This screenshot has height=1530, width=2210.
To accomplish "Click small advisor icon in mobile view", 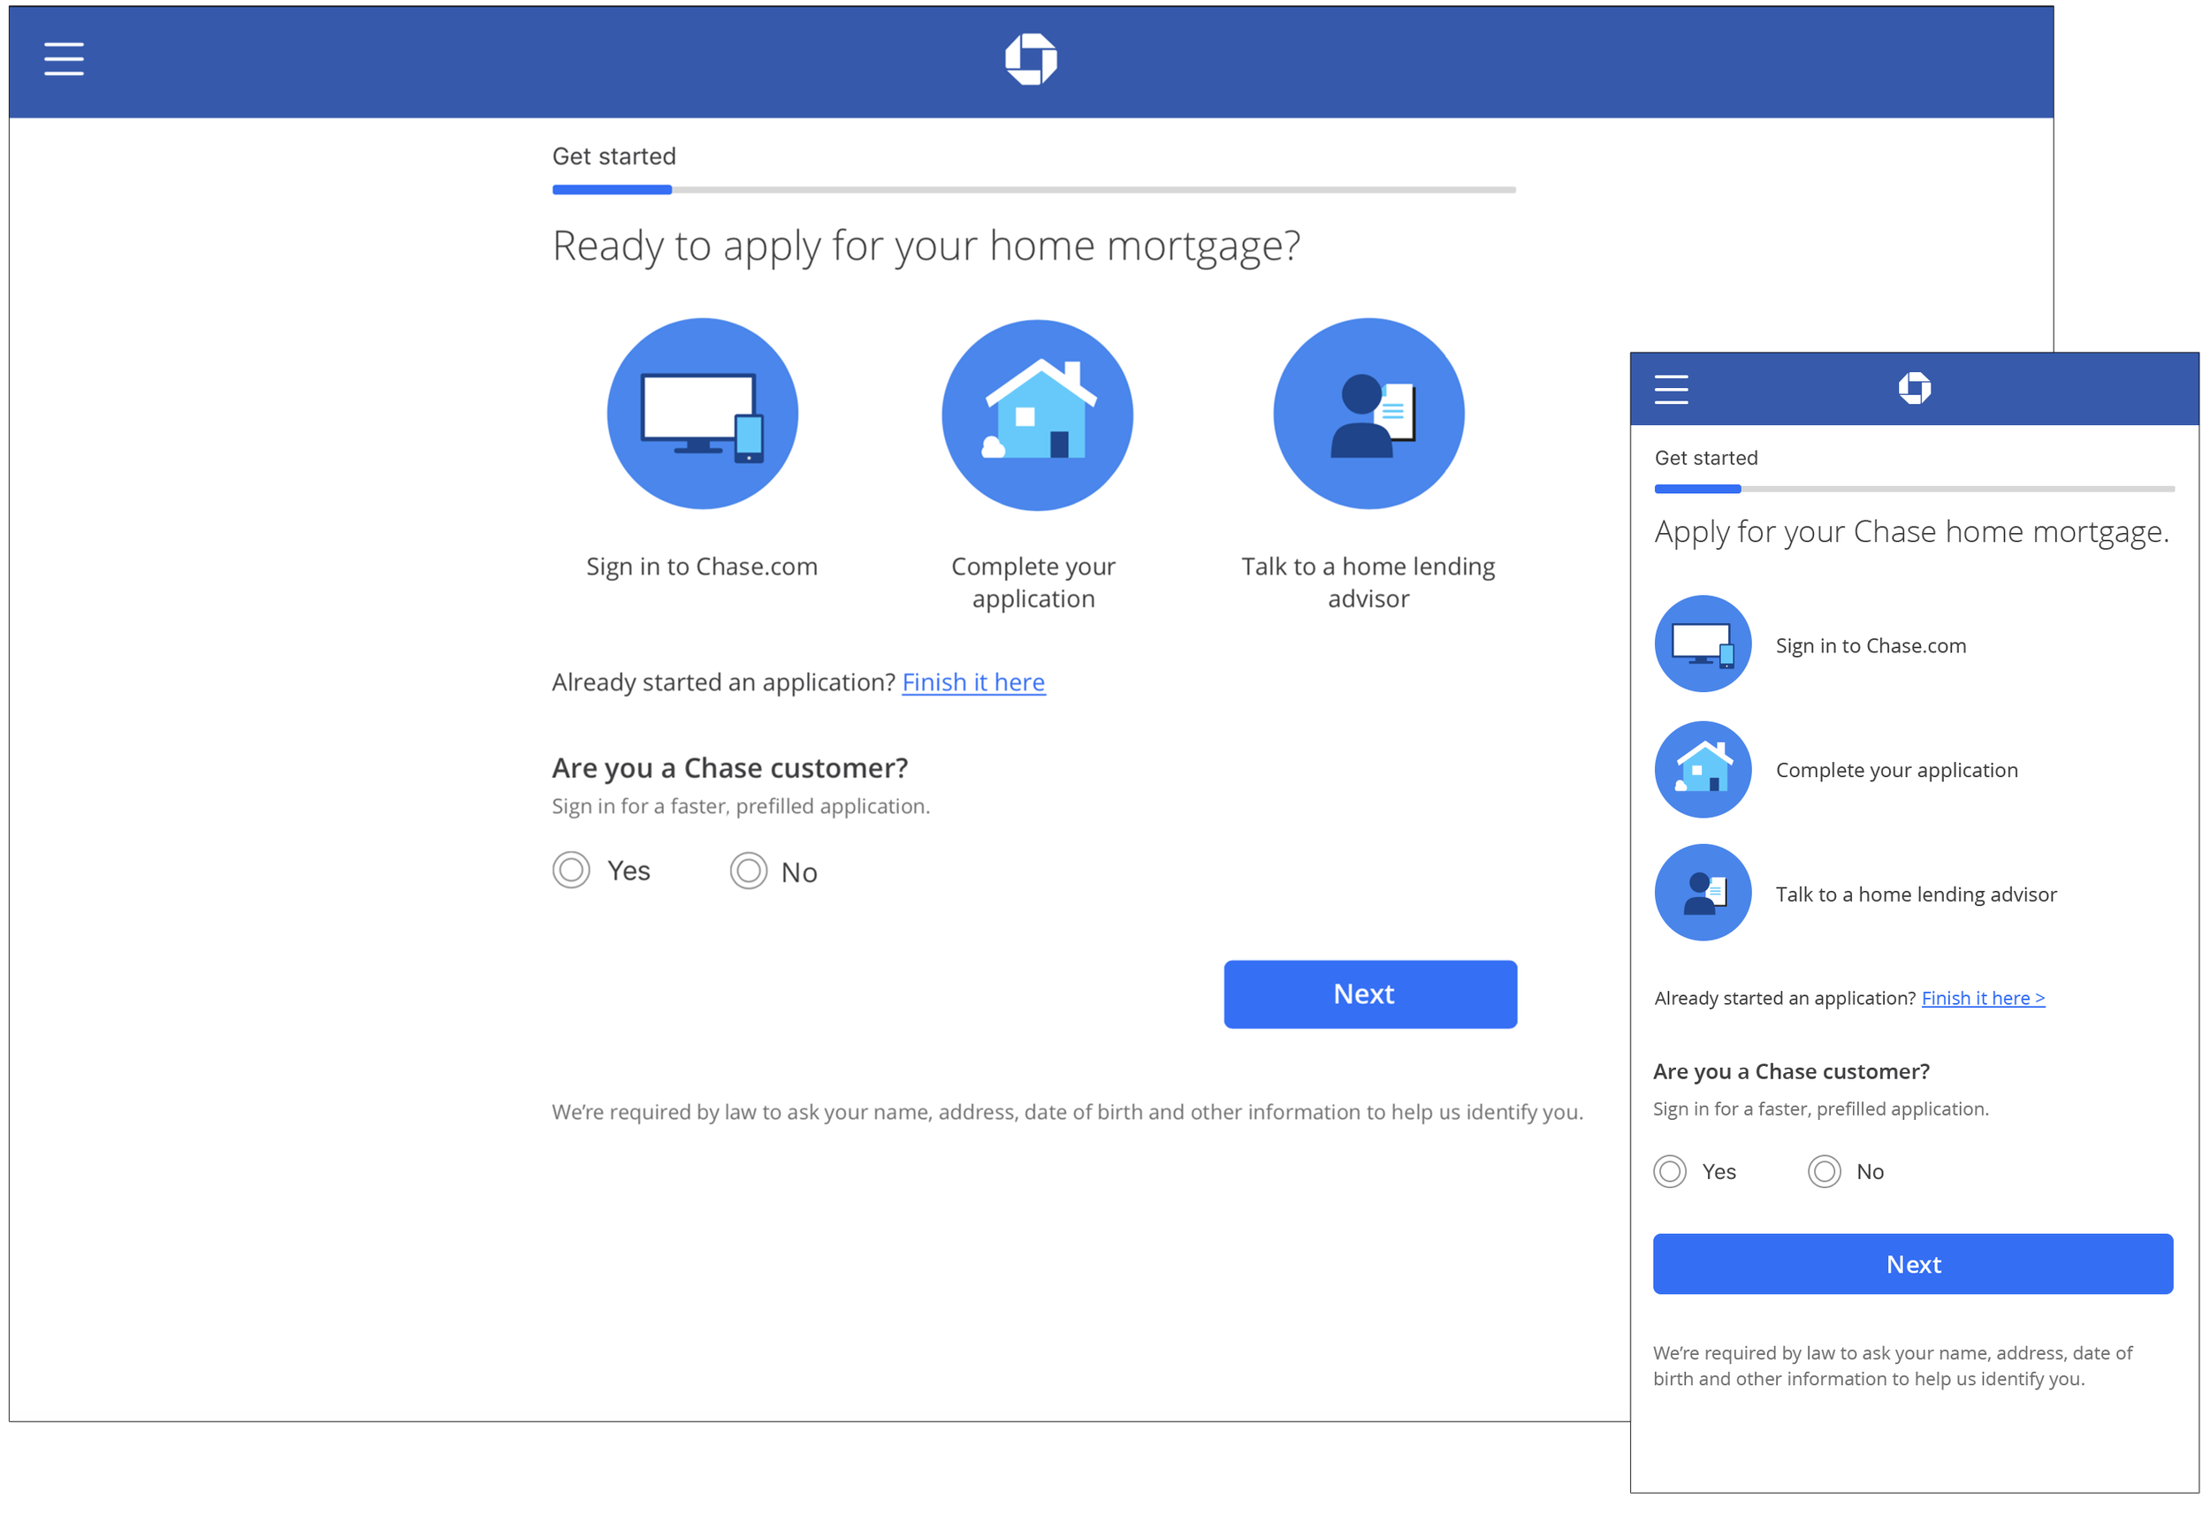I will point(1703,893).
